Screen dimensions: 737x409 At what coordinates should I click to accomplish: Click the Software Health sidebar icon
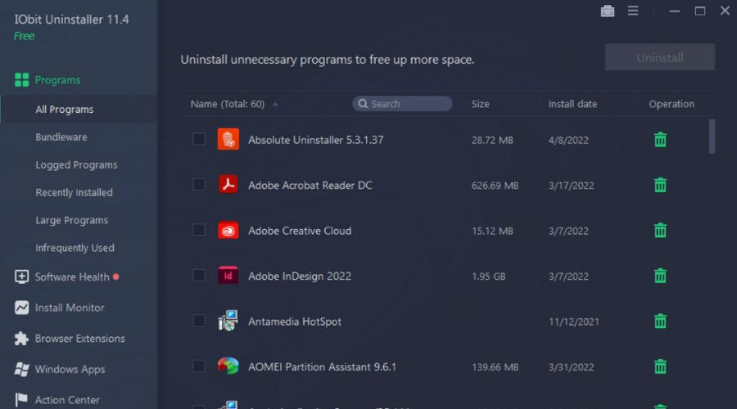click(x=21, y=276)
